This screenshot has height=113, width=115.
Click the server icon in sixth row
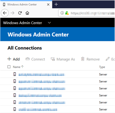point(15,109)
